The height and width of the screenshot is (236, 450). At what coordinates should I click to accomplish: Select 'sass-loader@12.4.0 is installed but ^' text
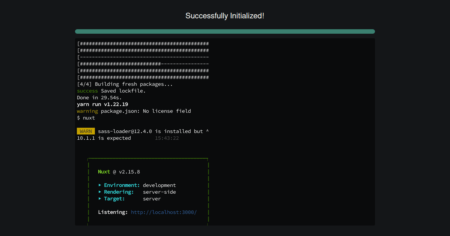click(x=153, y=131)
